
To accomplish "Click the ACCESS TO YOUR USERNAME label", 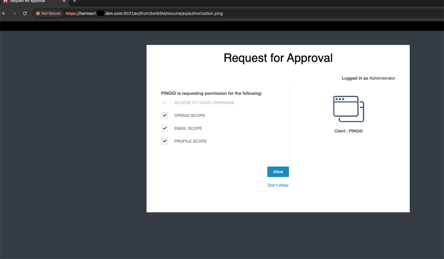I will tap(204, 103).
